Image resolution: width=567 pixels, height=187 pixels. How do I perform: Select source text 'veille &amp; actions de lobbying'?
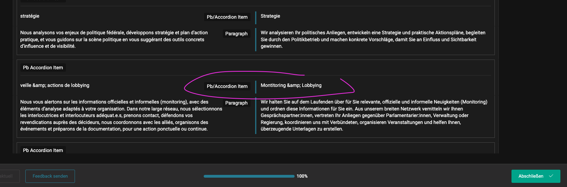[55, 85]
